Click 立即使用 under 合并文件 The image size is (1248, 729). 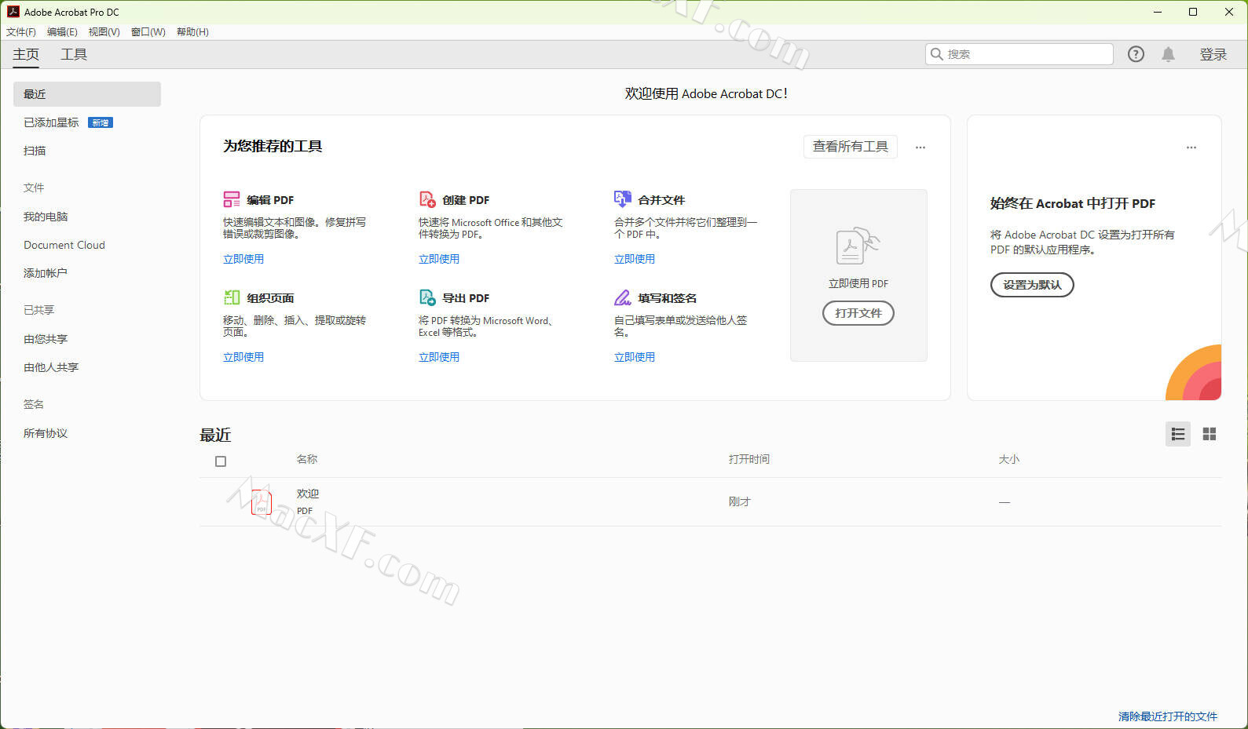click(x=635, y=259)
